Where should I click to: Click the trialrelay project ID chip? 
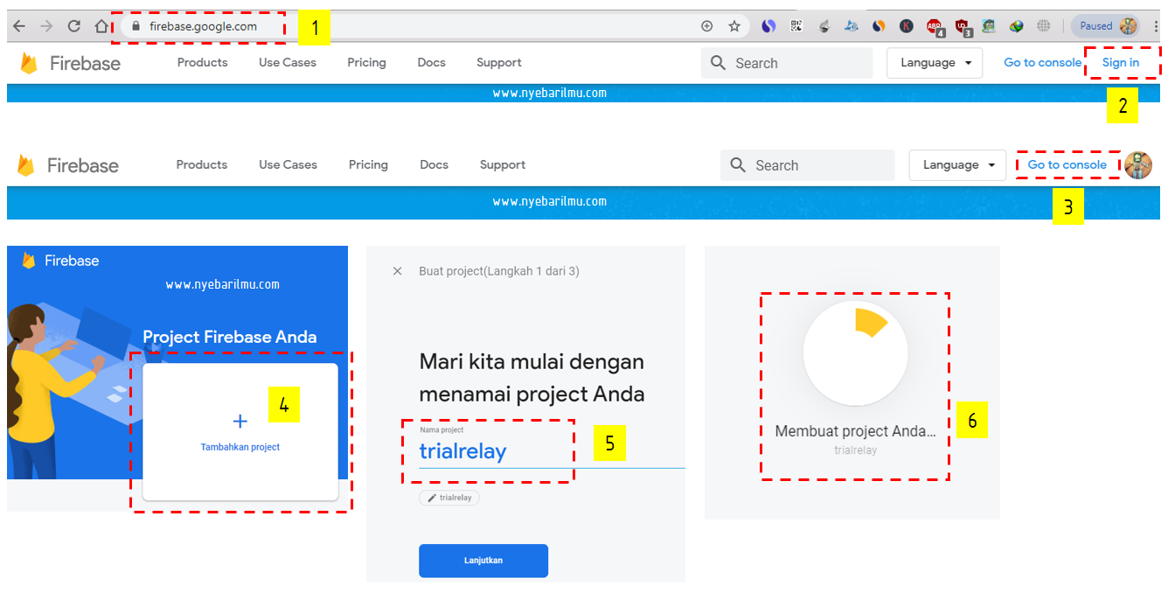449,498
